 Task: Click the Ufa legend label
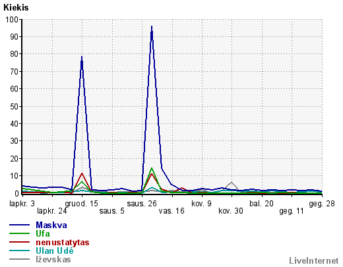click(x=43, y=233)
